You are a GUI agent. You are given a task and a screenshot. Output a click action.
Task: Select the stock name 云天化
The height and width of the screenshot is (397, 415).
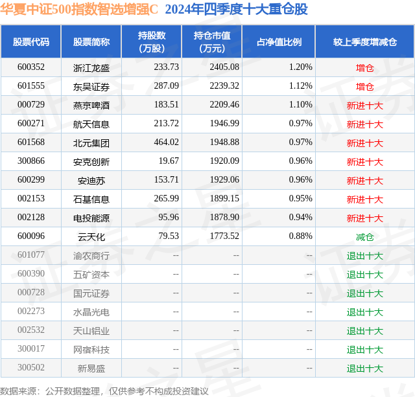click(x=91, y=237)
